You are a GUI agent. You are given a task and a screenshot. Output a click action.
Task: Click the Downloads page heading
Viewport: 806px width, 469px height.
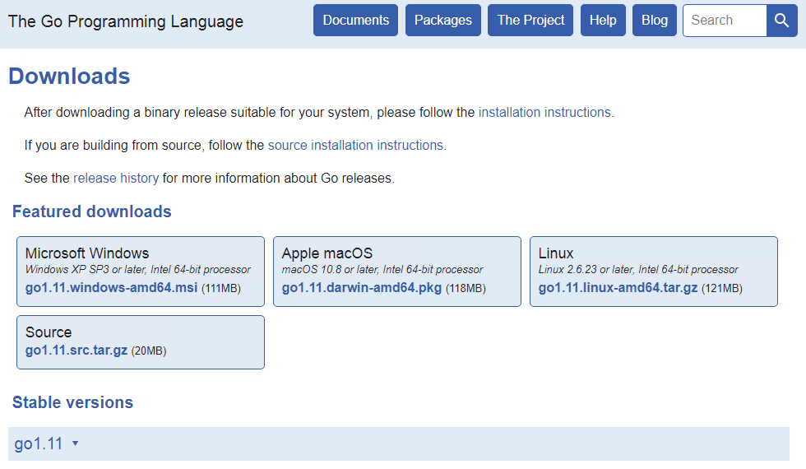tap(69, 76)
